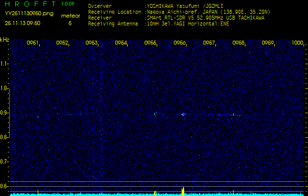308x196 pixels.
Task: Select the Nagoya Aichi-pref. JAPAN location value
Action: 209,12
